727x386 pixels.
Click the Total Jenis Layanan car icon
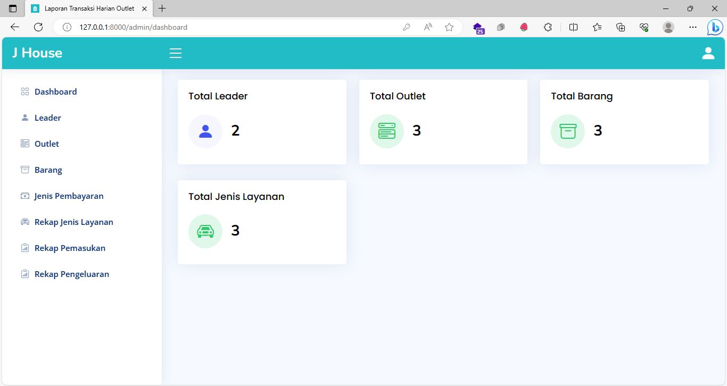(x=205, y=231)
